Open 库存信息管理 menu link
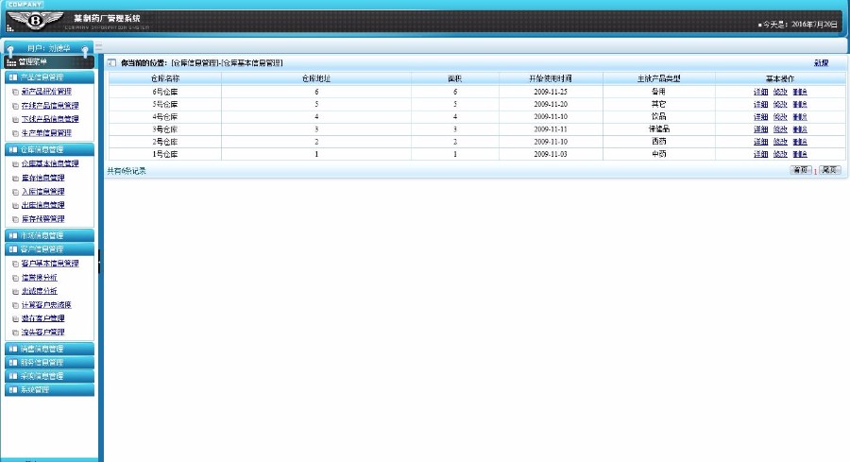 [x=42, y=178]
